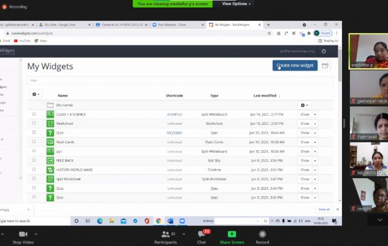Sort by the Name column header
This screenshot has width=388, height=246.
pyautogui.click(x=63, y=96)
